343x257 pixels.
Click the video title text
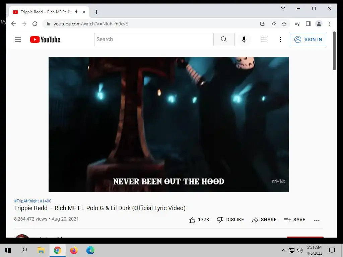100,208
